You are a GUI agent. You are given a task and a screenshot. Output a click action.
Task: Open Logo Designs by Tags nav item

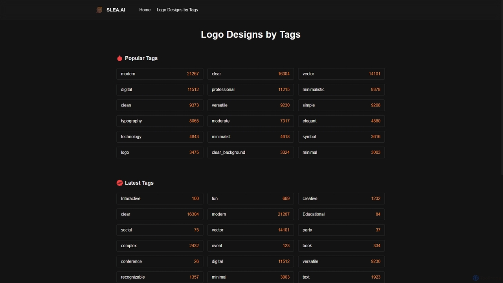[x=177, y=10]
